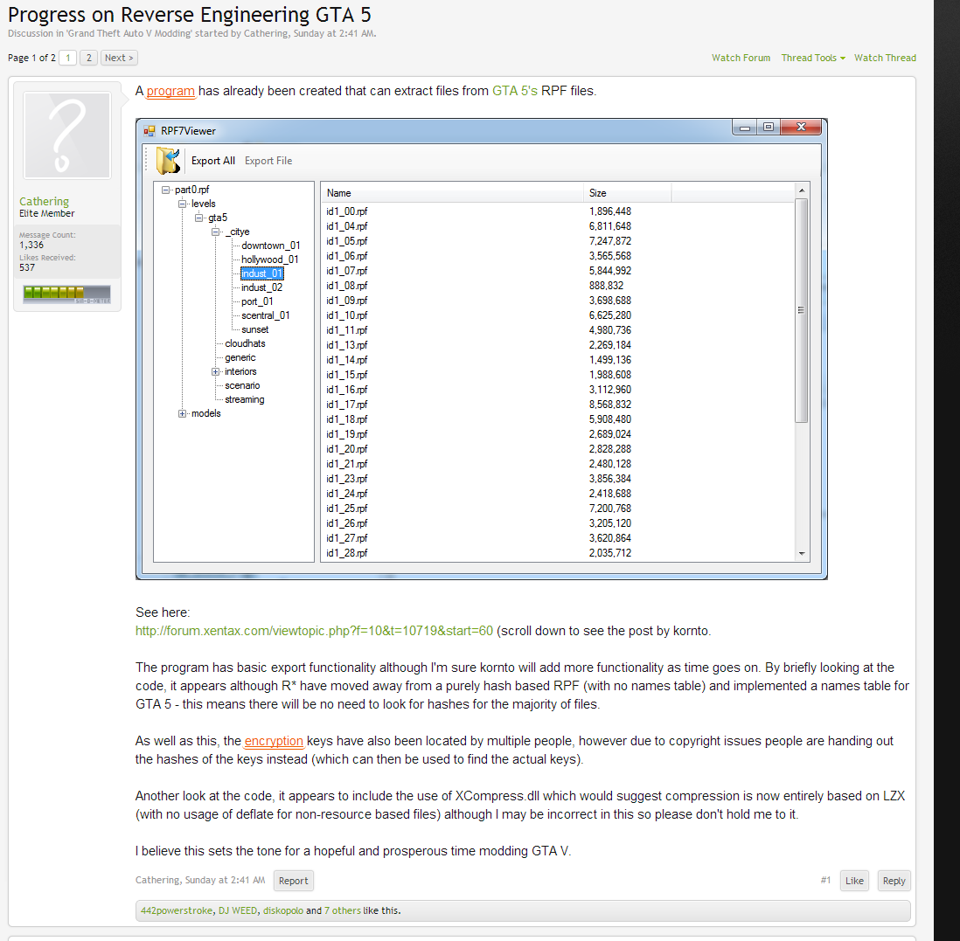Select file id1_17.rpf
Viewport: 960px width, 941px height.
tap(346, 405)
